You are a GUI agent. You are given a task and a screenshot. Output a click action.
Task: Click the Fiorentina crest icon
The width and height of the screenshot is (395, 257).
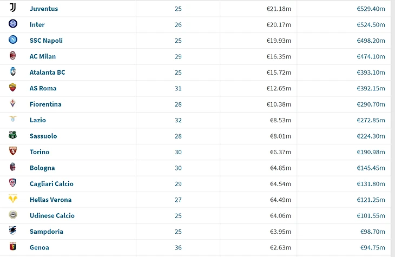pyautogui.click(x=13, y=104)
